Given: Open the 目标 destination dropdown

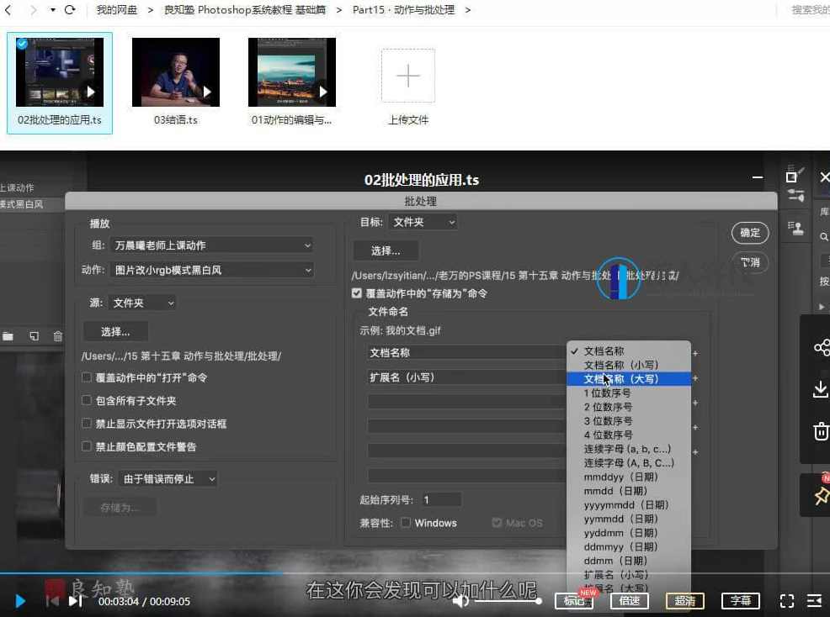Looking at the screenshot, I should (423, 221).
